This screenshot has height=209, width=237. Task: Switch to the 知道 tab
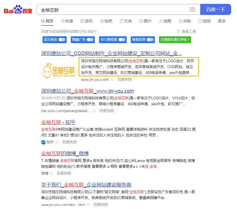point(67,21)
